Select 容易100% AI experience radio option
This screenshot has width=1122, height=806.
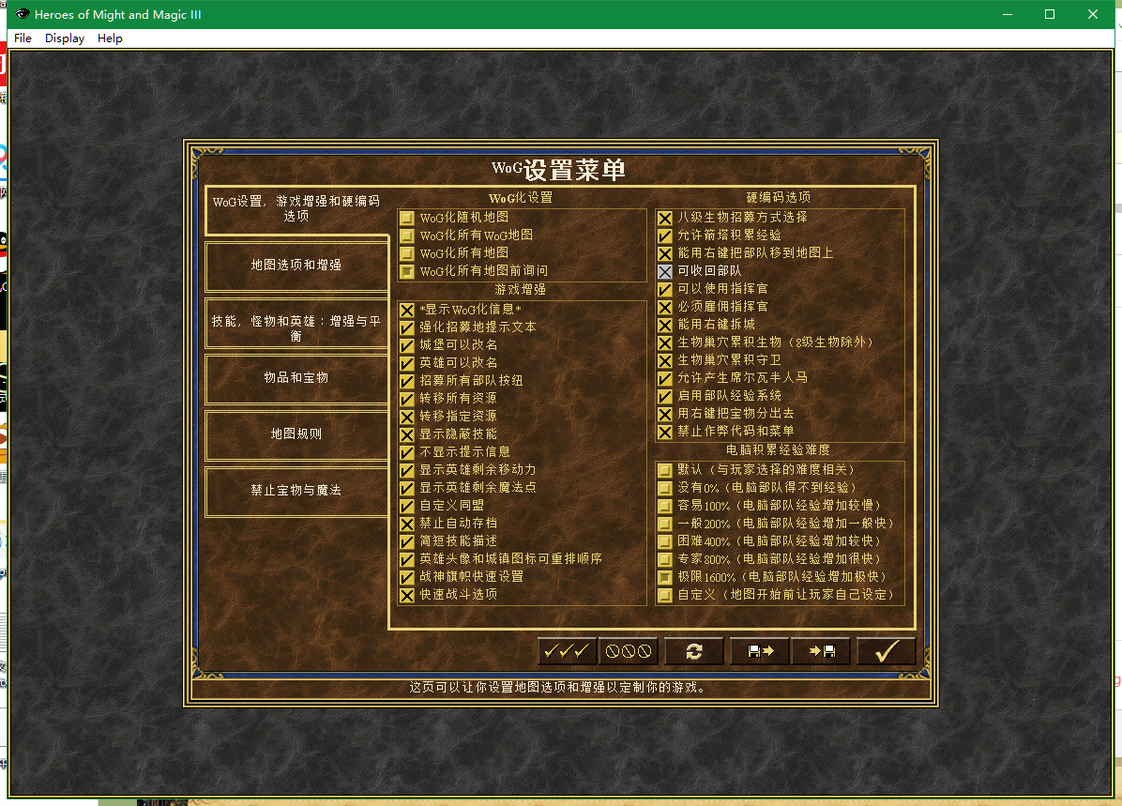coord(665,506)
